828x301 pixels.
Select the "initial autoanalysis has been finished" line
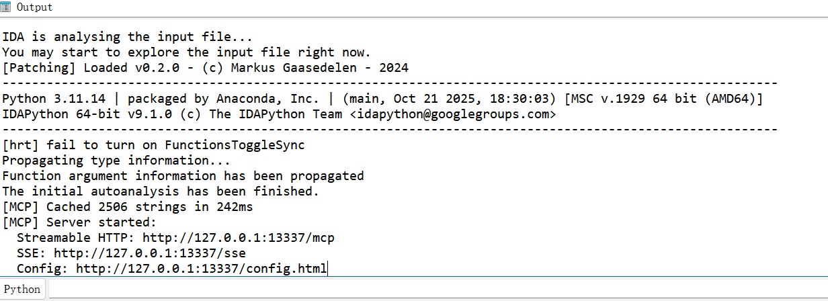pyautogui.click(x=161, y=191)
